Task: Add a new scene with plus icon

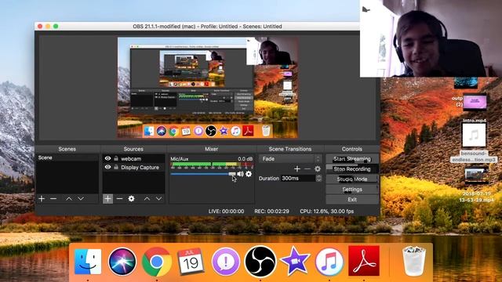Action: tap(42, 198)
